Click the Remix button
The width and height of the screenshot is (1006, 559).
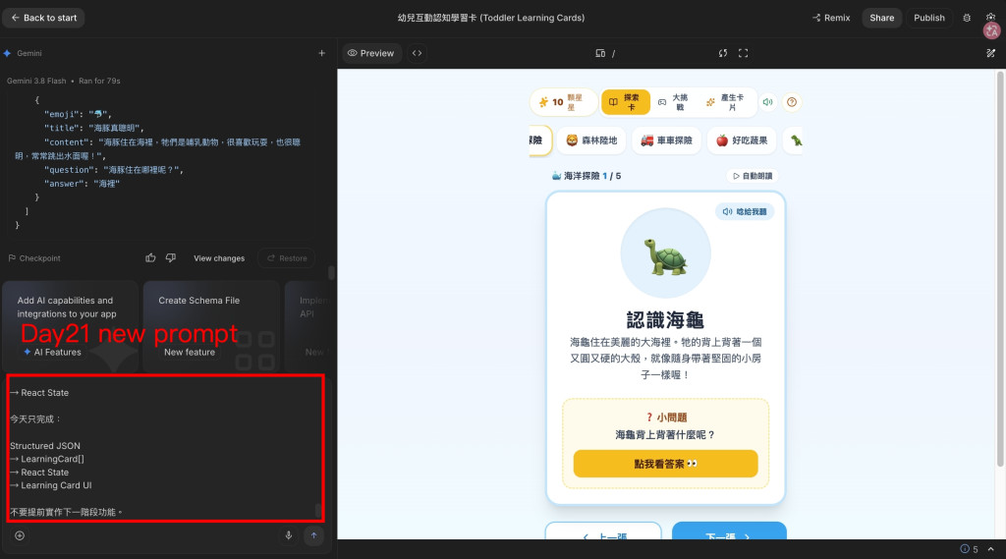pyautogui.click(x=831, y=18)
